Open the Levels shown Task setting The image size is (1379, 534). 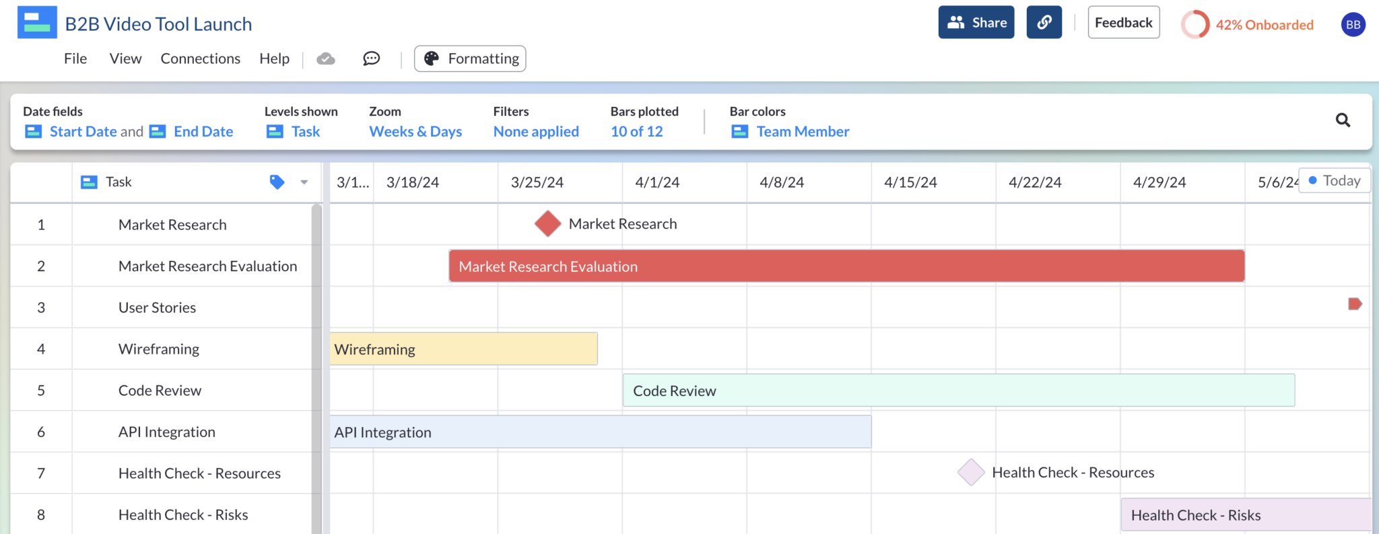point(306,131)
